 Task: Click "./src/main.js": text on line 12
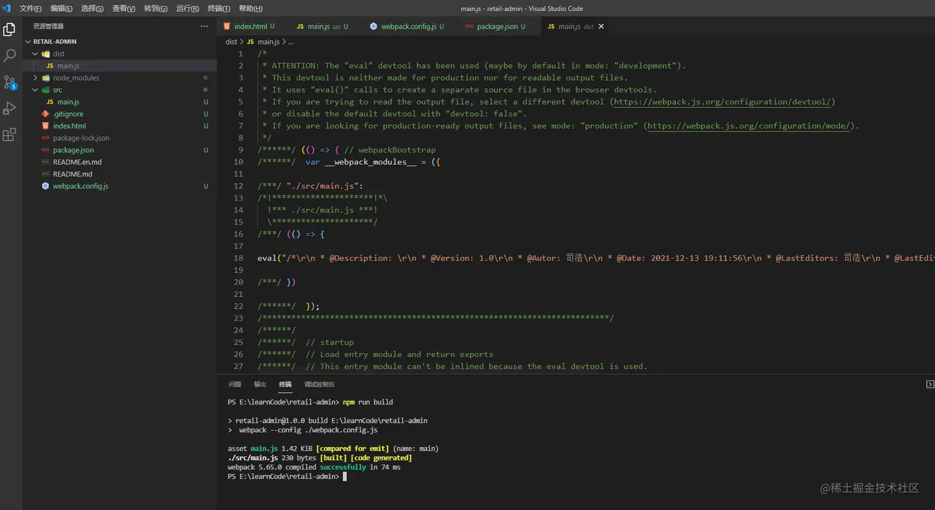(325, 186)
